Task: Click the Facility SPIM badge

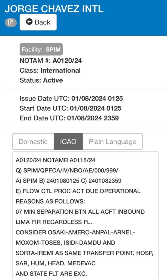Action: (x=41, y=50)
